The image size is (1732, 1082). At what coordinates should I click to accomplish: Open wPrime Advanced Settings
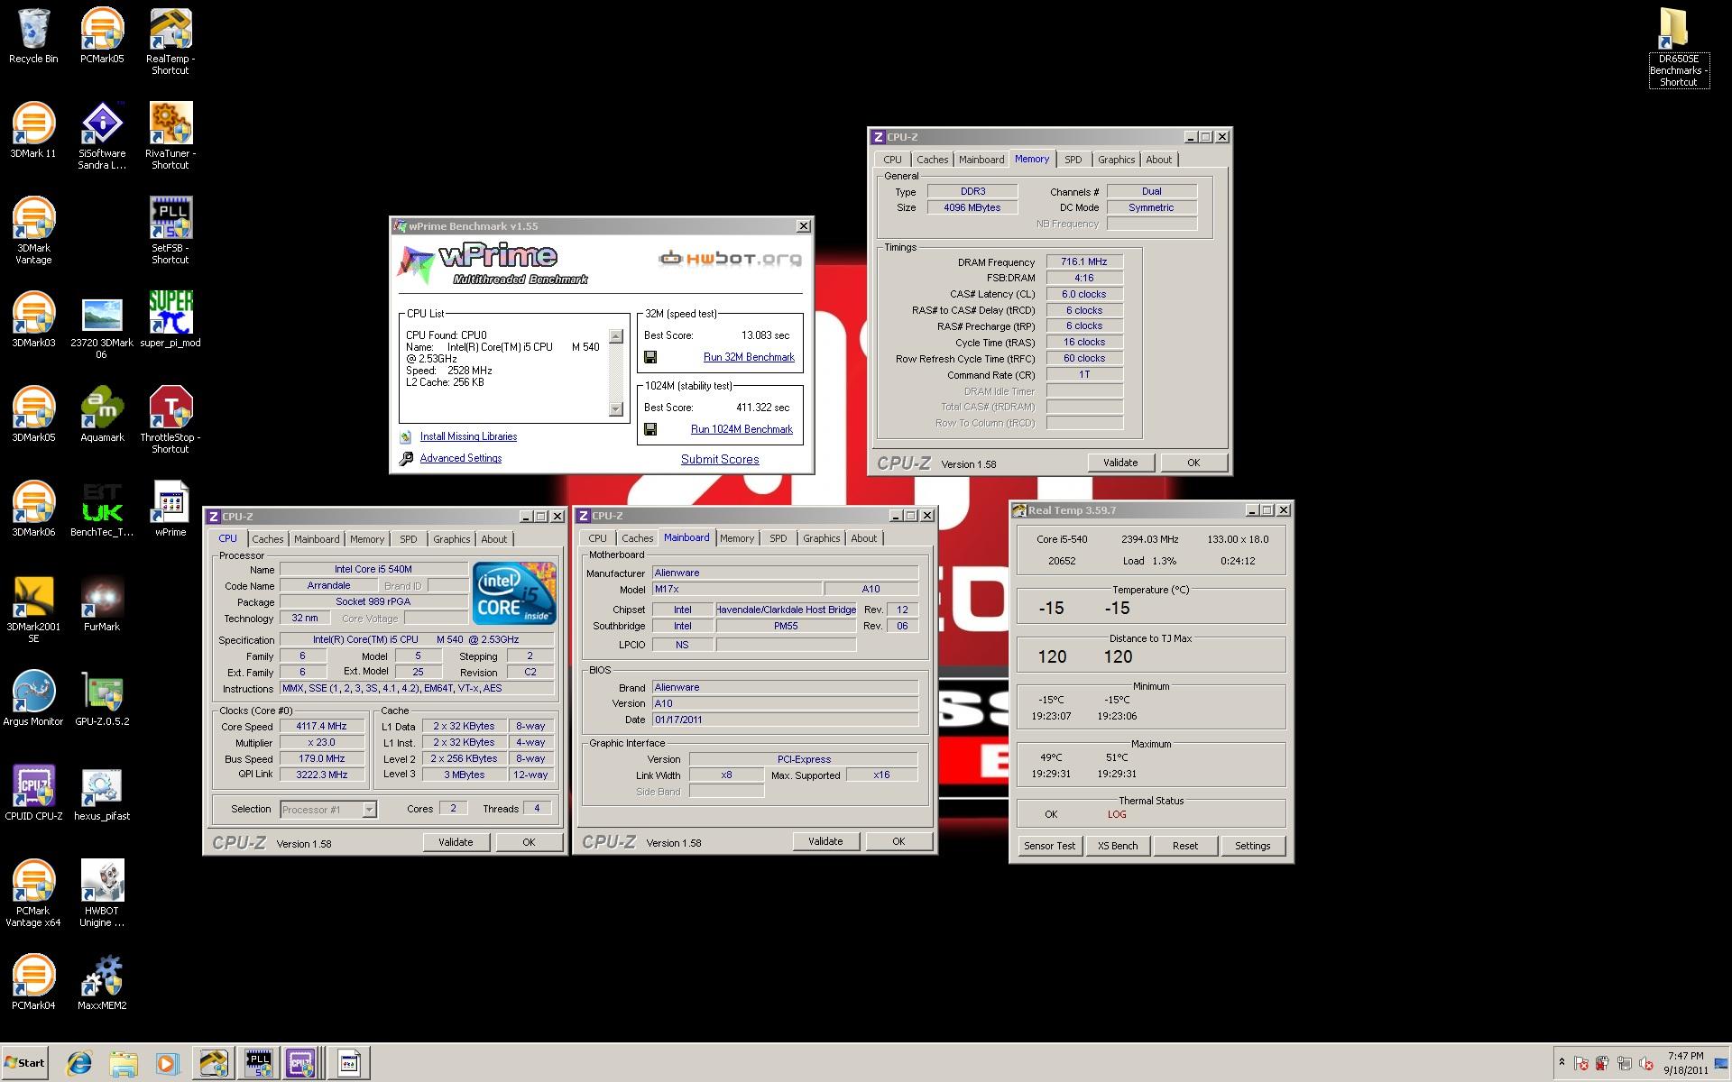(x=460, y=458)
